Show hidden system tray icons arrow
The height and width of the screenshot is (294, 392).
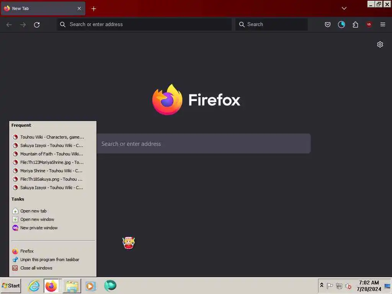pos(322,286)
